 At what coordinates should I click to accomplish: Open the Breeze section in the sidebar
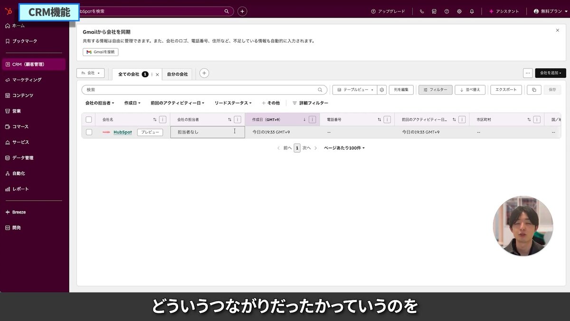pyautogui.click(x=19, y=212)
